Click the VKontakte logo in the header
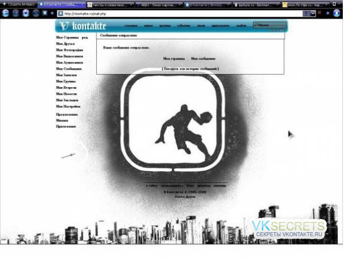 click(83, 26)
